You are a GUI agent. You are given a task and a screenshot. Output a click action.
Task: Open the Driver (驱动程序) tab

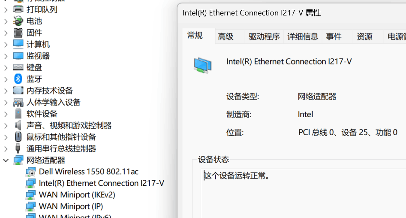(264, 36)
